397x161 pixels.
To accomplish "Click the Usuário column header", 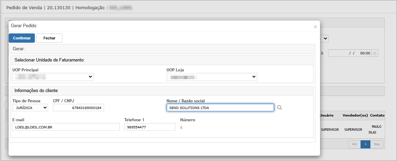I will tap(326, 116).
